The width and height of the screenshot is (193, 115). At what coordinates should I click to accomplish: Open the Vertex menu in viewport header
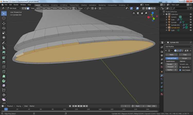(55, 8)
